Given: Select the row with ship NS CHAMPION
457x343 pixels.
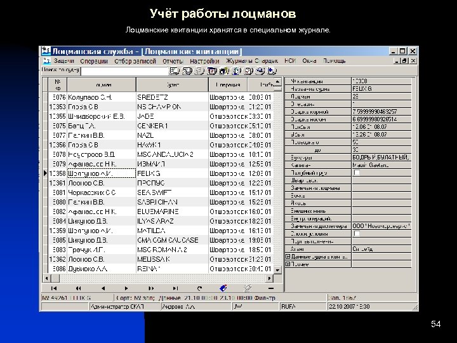Looking at the screenshot, I should point(161,107).
